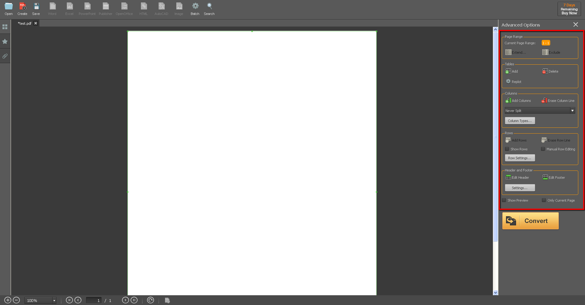The width and height of the screenshot is (585, 305).
Task: Add a table in Tables section
Action: 512,71
